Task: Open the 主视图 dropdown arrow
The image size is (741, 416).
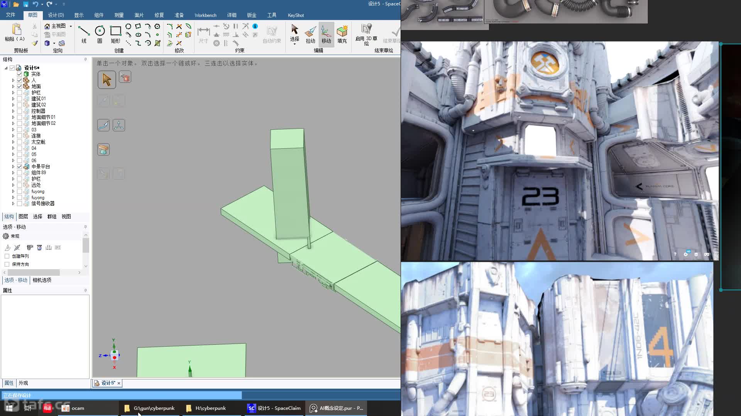Action: [71, 26]
